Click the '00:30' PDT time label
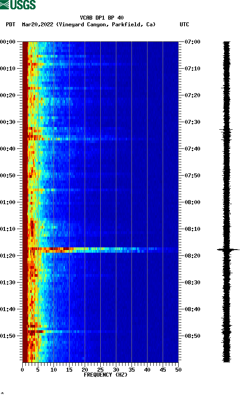 pos(8,122)
